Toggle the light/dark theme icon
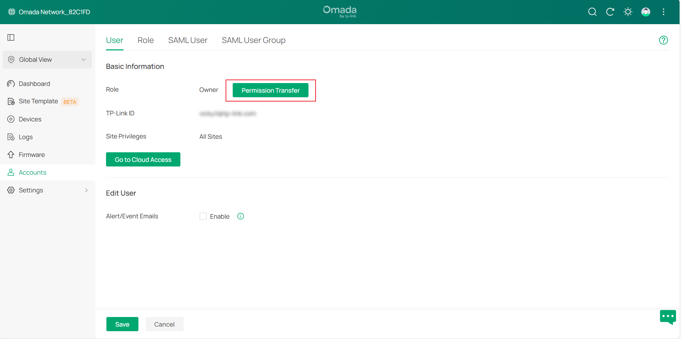The image size is (681, 339). 628,12
